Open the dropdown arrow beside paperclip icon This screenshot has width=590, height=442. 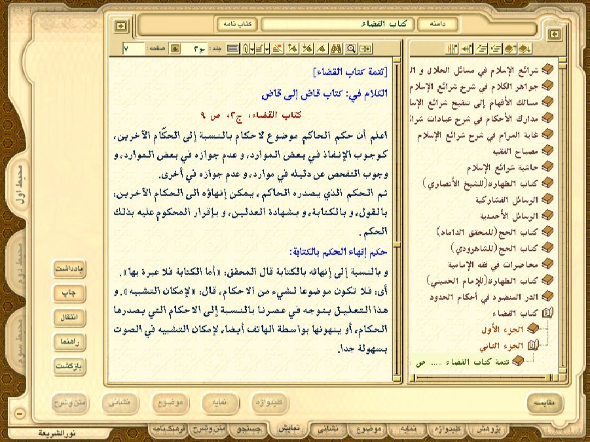coord(251,49)
